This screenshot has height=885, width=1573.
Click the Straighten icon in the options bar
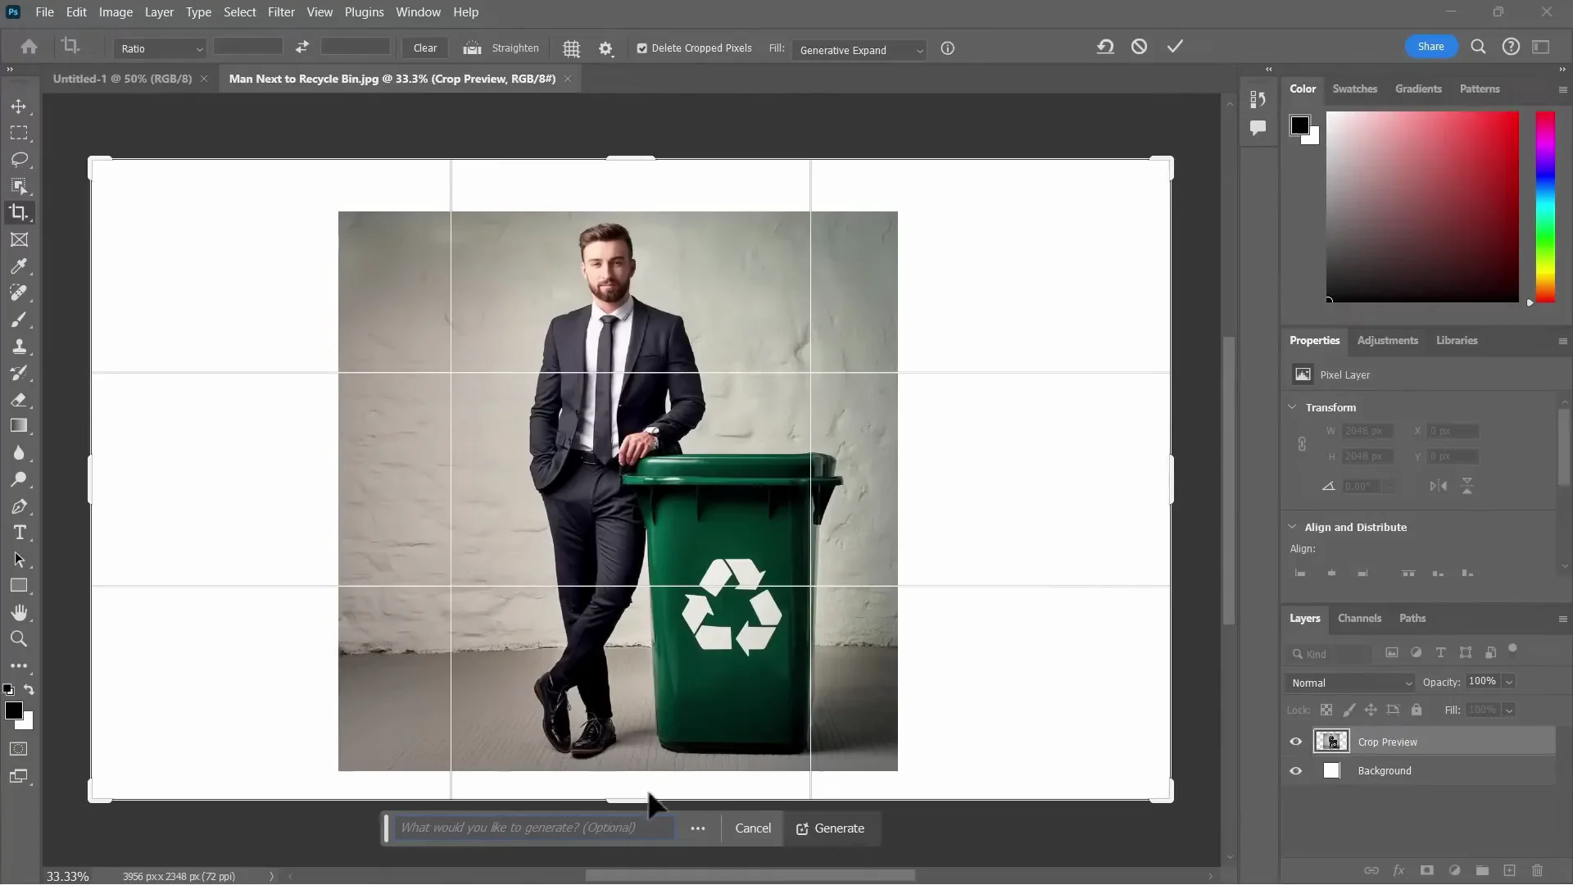472,48
